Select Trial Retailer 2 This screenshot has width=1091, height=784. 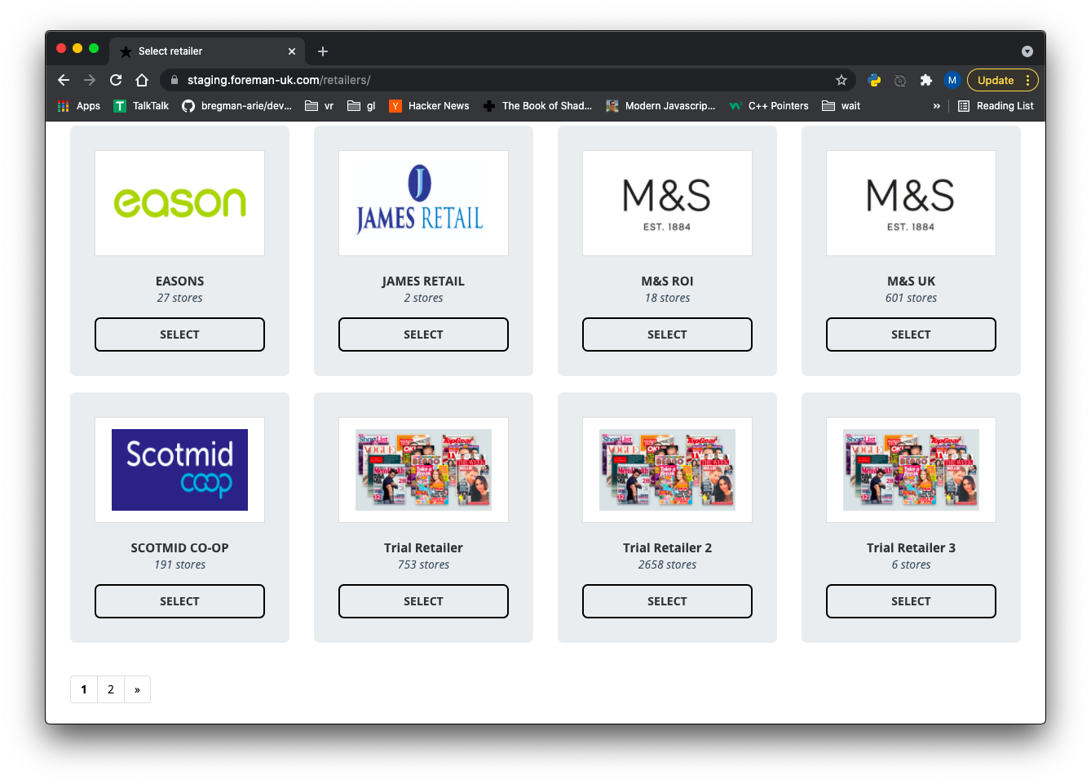click(x=667, y=601)
